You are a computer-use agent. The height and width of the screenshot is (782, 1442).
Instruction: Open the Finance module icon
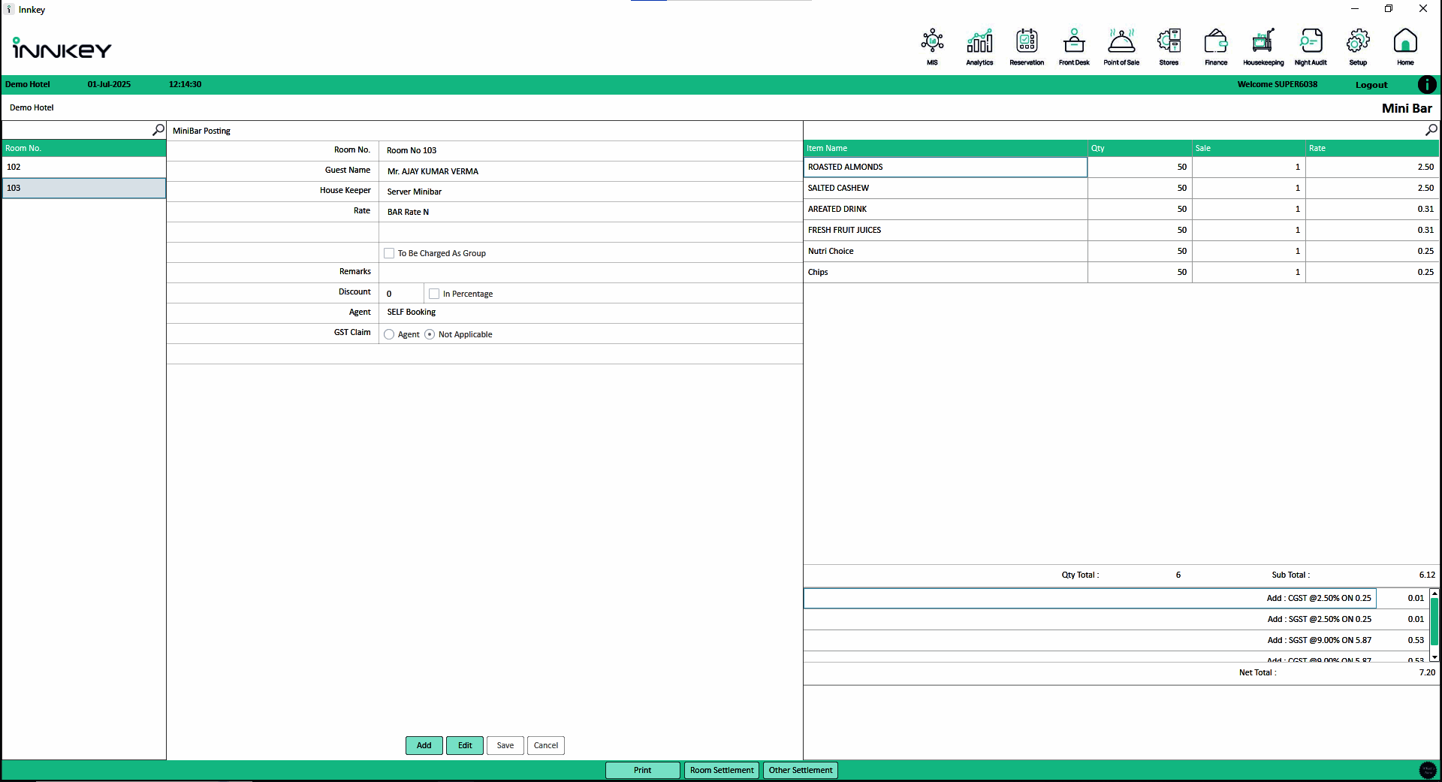pyautogui.click(x=1216, y=47)
